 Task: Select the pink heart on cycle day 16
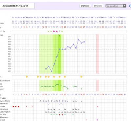click(x=54, y=31)
